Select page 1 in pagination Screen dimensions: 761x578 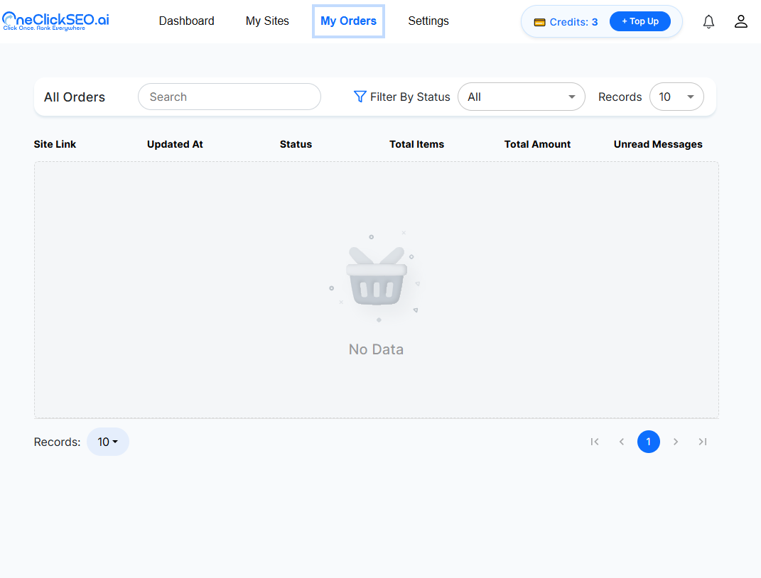649,442
